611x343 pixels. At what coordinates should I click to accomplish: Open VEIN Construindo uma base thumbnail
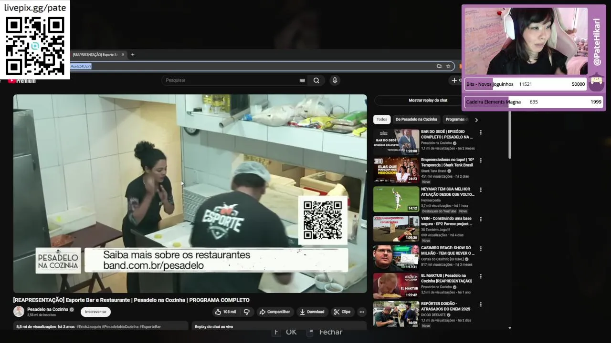coord(396,229)
